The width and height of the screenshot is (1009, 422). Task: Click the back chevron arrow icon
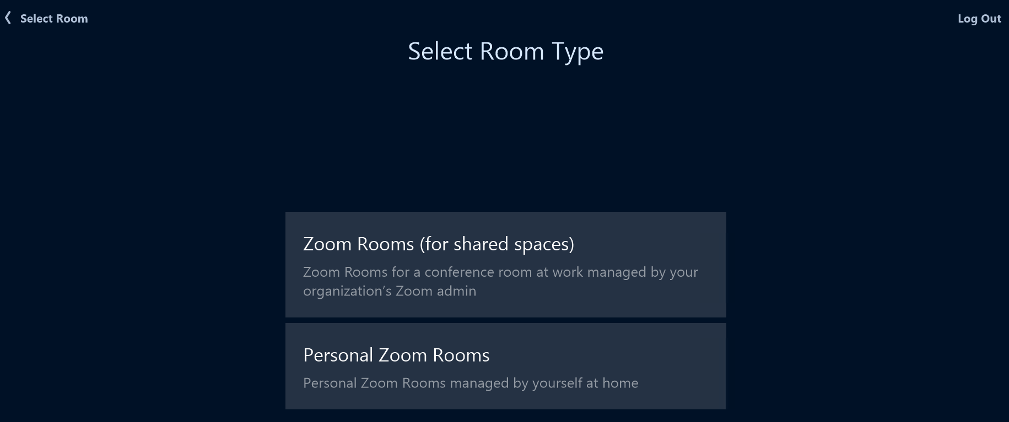coord(8,18)
